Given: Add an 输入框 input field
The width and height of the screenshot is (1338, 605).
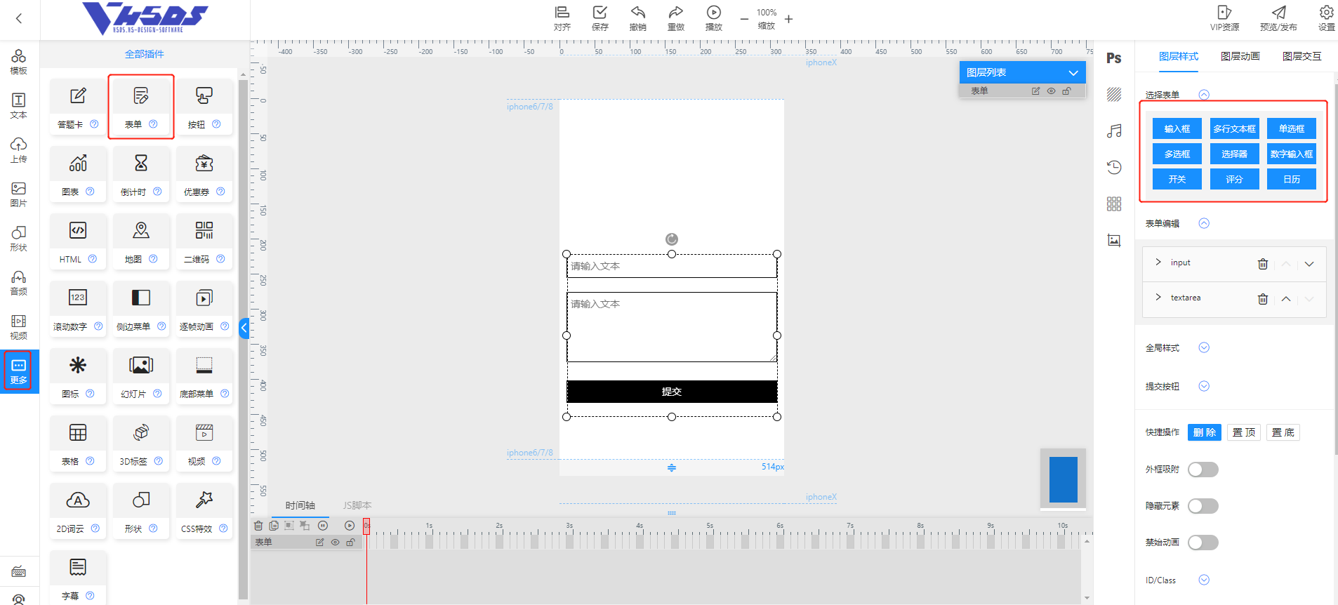Looking at the screenshot, I should click(1177, 128).
